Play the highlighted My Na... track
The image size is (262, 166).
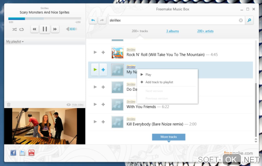click(95, 70)
